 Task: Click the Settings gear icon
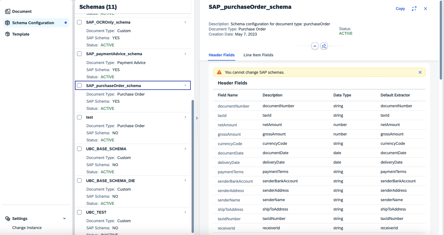[8, 218]
